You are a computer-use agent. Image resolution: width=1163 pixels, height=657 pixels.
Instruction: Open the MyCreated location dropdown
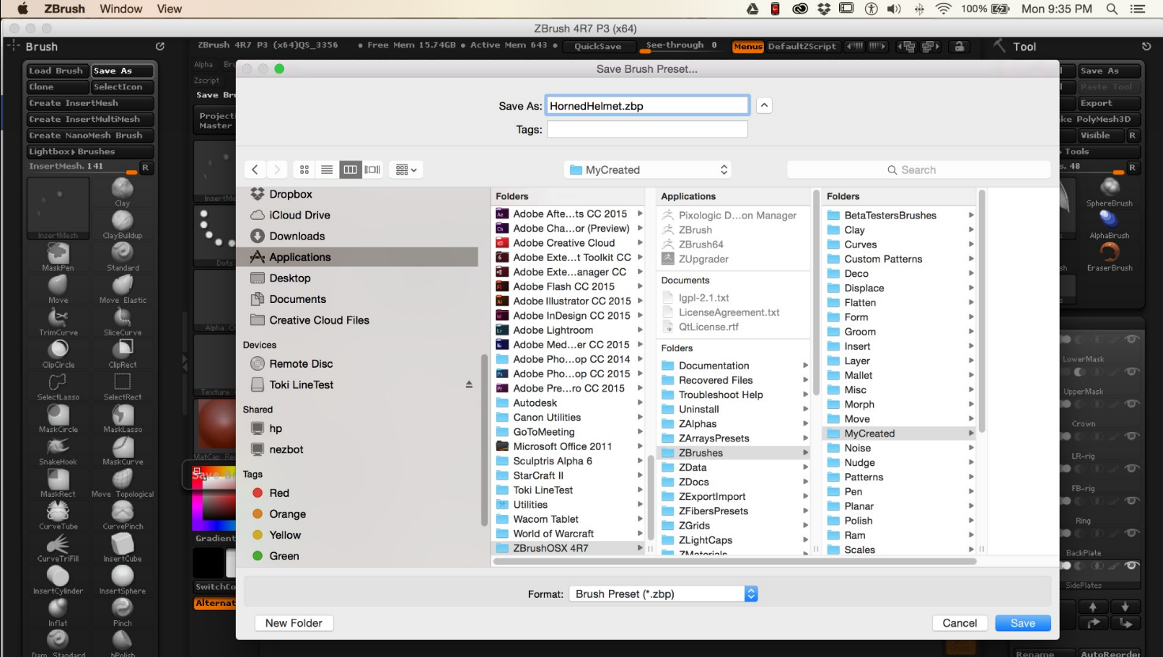[648, 169]
